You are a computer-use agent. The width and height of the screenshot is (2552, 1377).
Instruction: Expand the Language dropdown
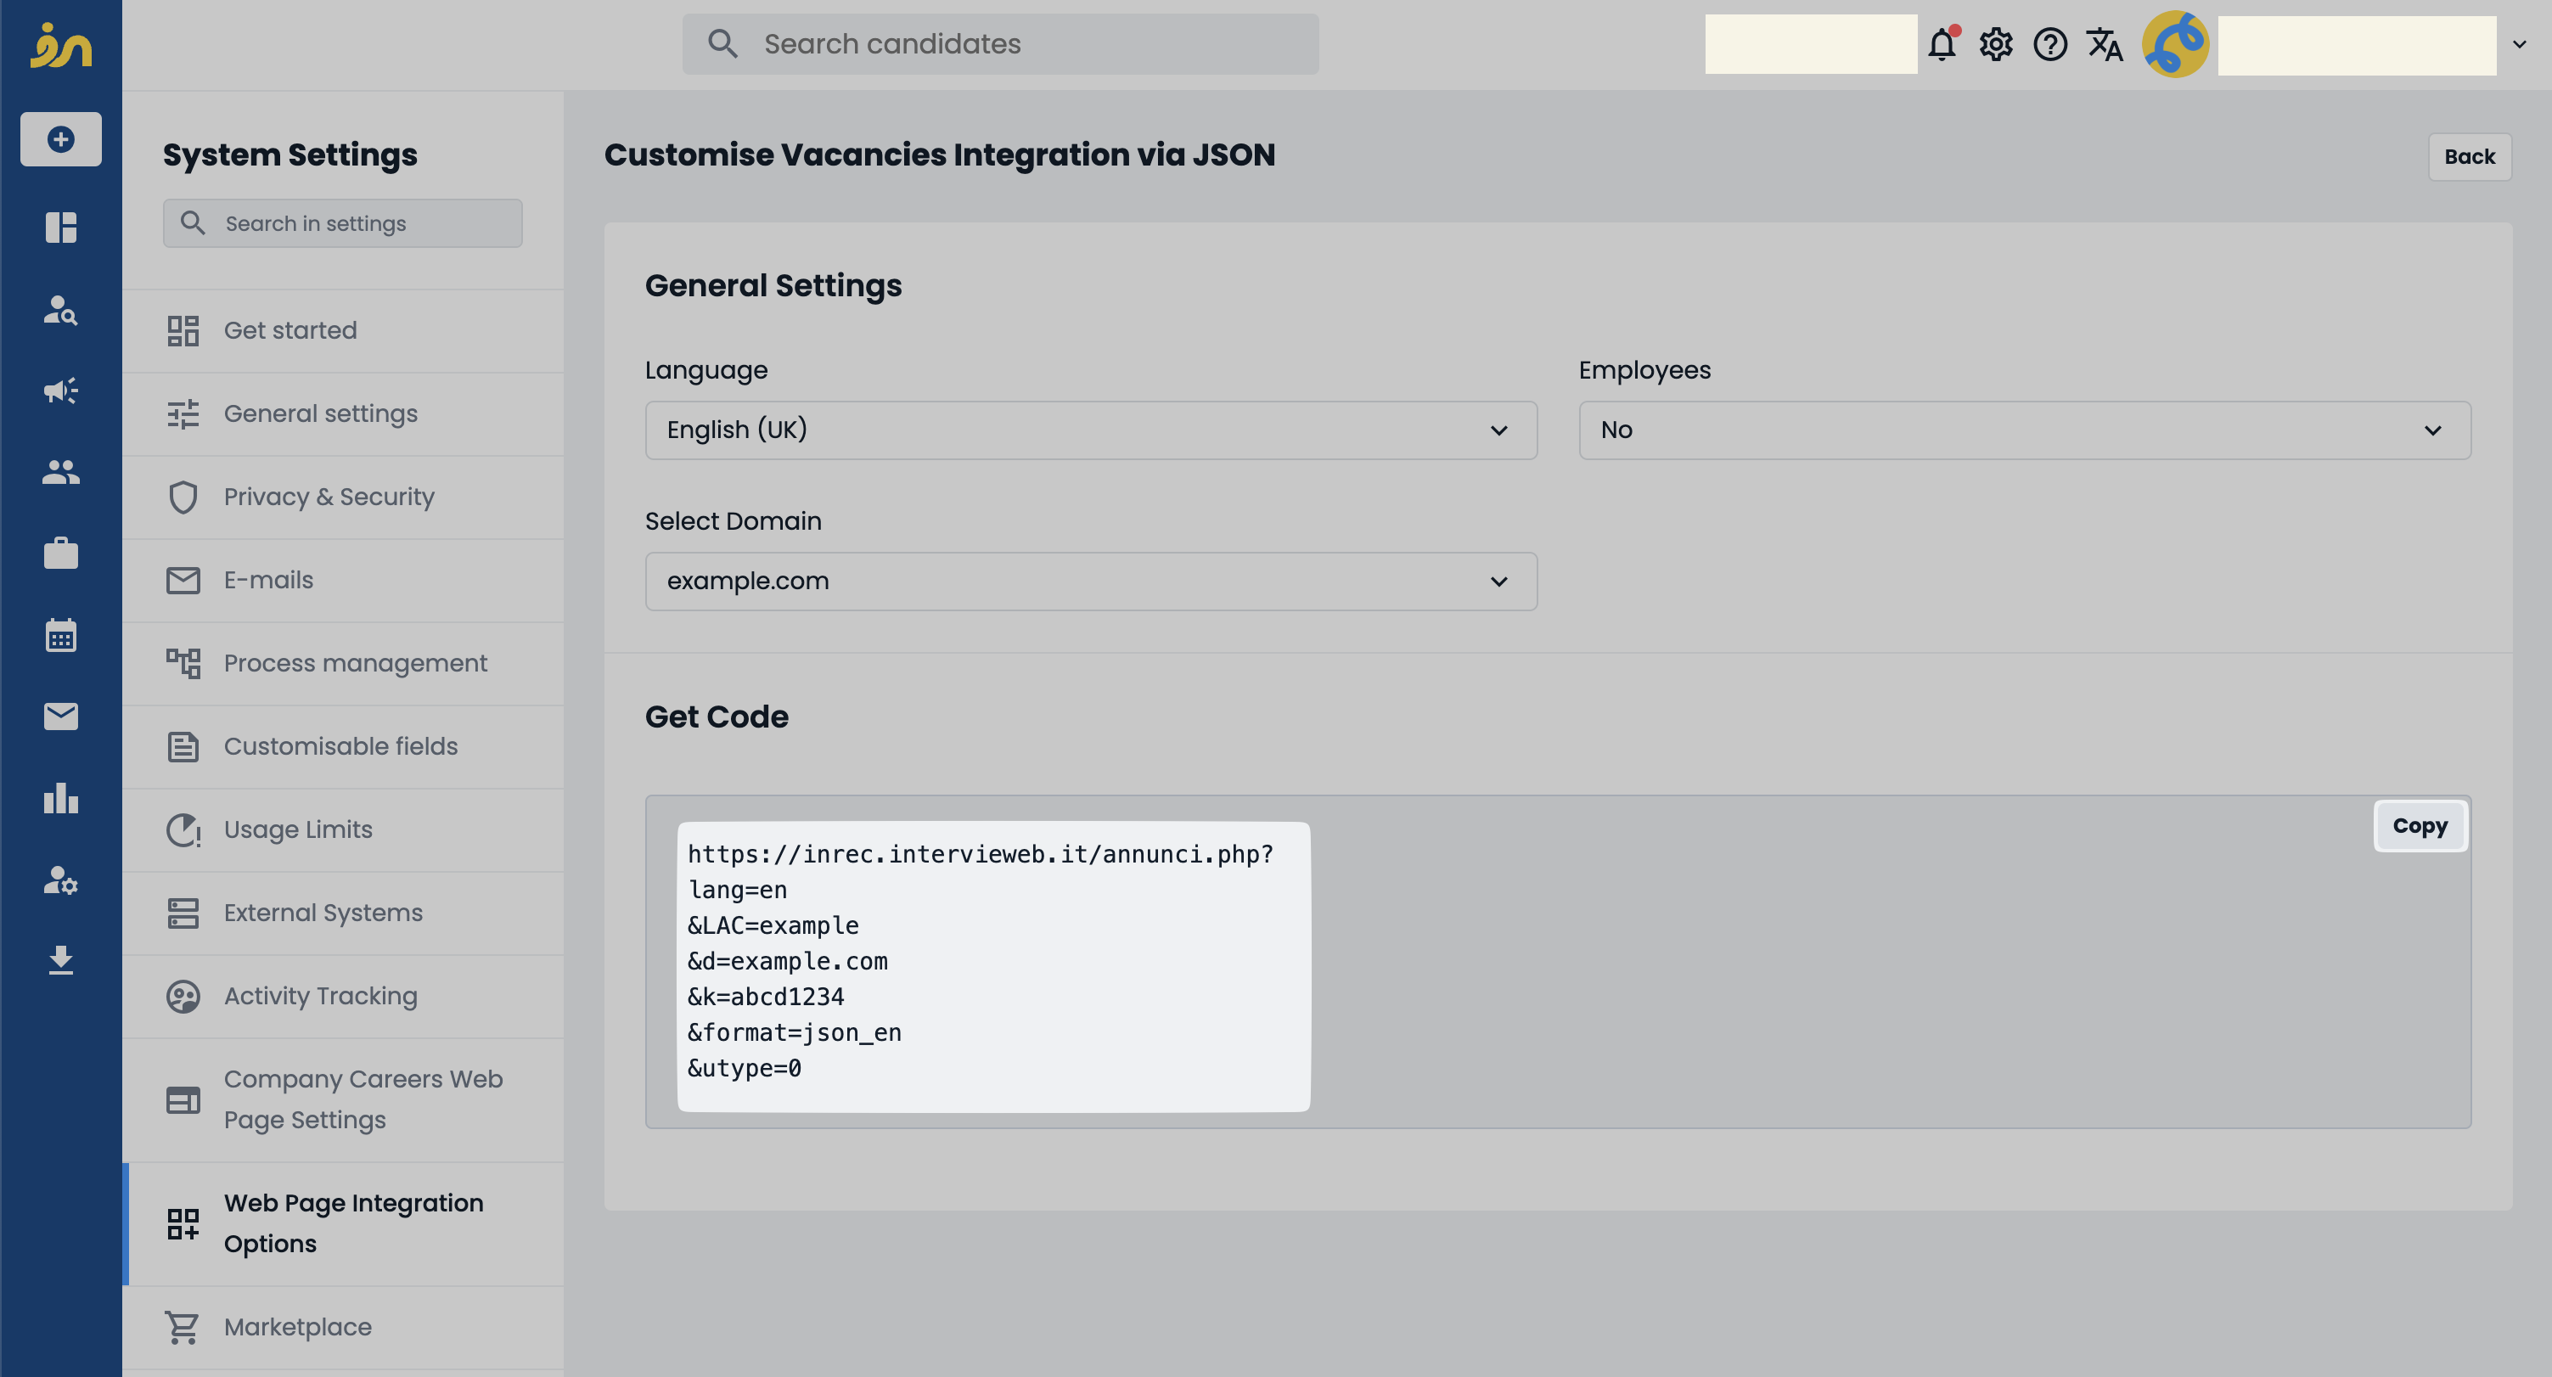1090,430
